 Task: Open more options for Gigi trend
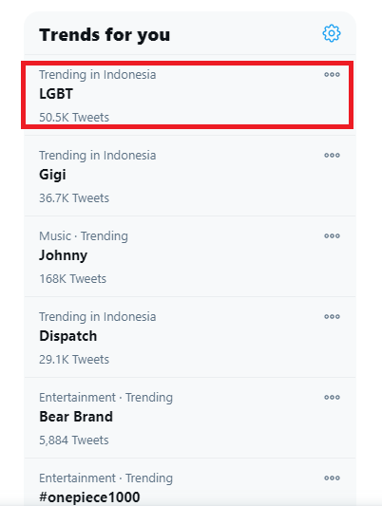pos(332,156)
